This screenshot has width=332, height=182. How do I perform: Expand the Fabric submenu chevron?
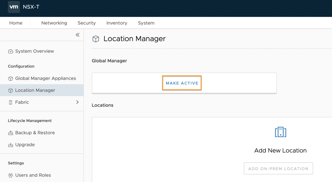[77, 102]
